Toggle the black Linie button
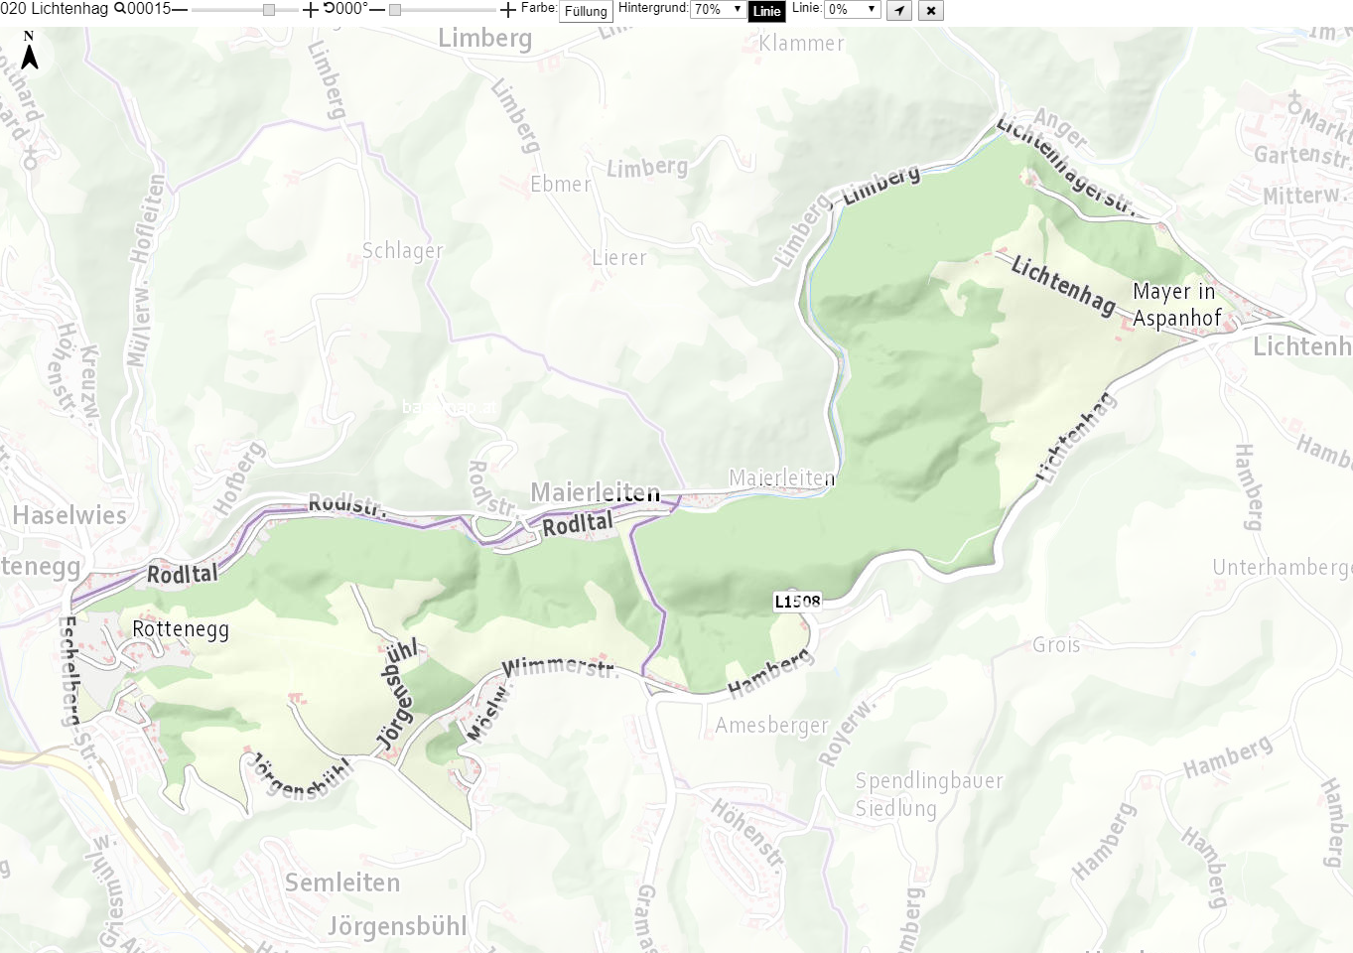 (766, 11)
